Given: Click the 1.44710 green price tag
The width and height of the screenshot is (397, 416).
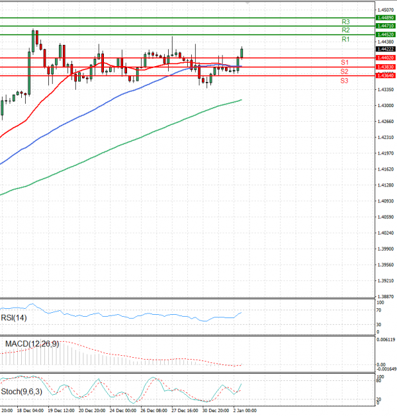Looking at the screenshot, I should [x=386, y=26].
